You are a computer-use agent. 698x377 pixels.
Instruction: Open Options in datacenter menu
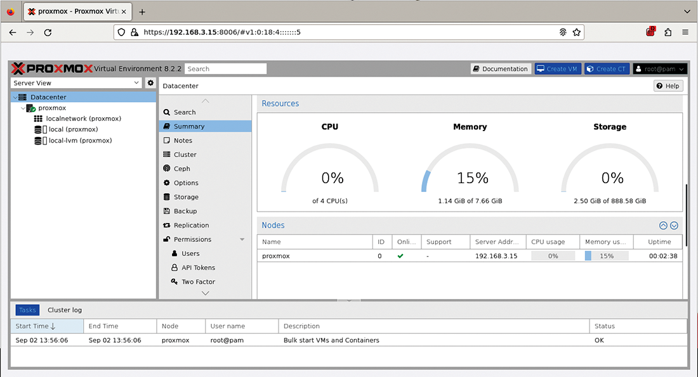pos(205,182)
